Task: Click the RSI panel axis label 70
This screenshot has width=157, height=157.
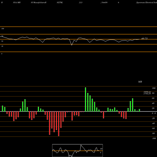Action: tap(2, 36)
